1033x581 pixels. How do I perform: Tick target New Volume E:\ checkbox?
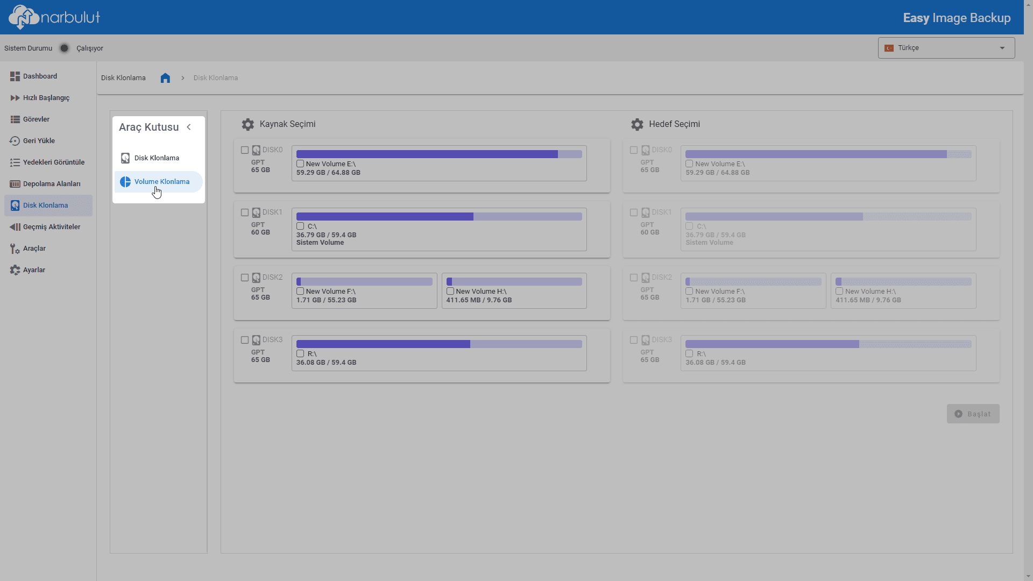coord(689,164)
